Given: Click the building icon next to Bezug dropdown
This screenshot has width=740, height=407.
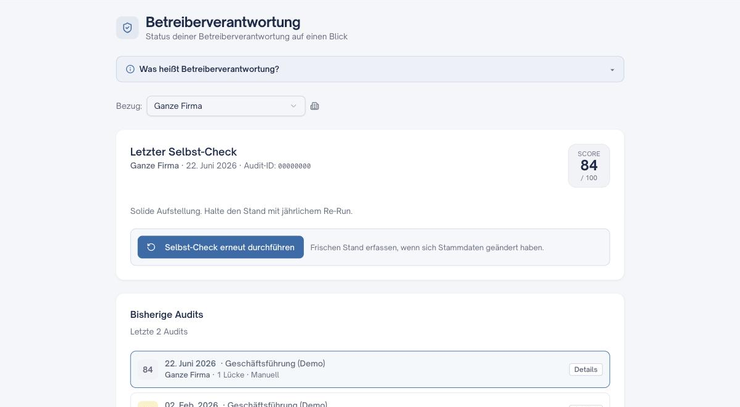Looking at the screenshot, I should click(x=315, y=106).
